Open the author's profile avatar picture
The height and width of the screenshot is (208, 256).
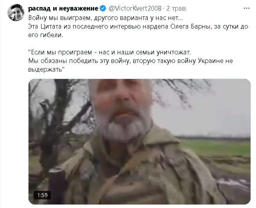16,13
